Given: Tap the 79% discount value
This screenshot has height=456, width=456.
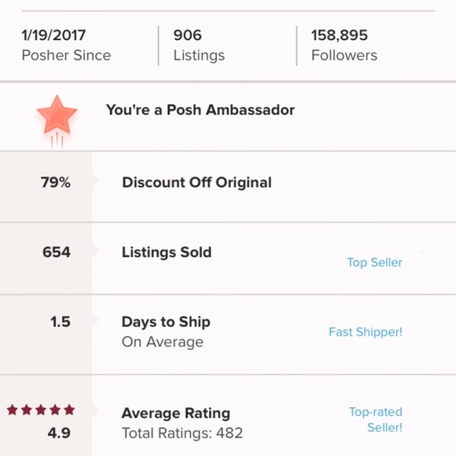Looking at the screenshot, I should [56, 182].
